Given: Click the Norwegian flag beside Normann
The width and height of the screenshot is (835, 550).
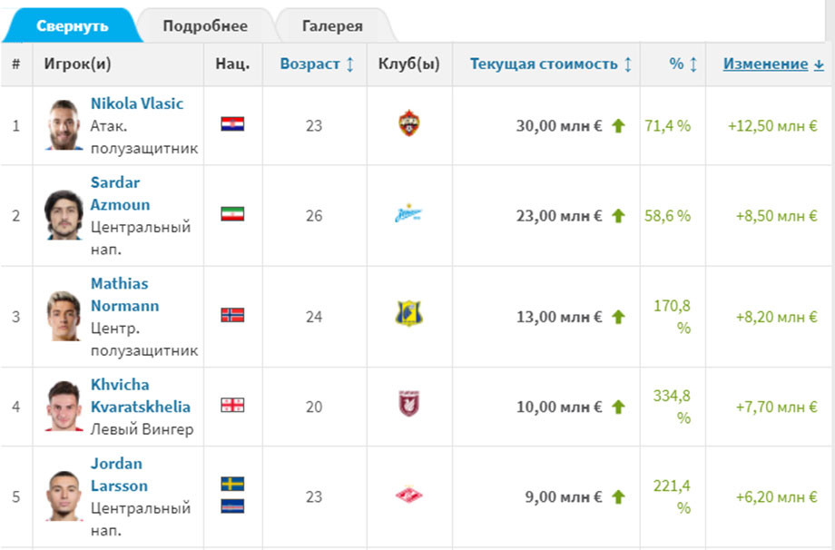Looking at the screenshot, I should 232,315.
